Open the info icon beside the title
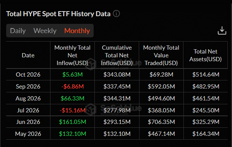The image size is (232, 147). [116, 14]
